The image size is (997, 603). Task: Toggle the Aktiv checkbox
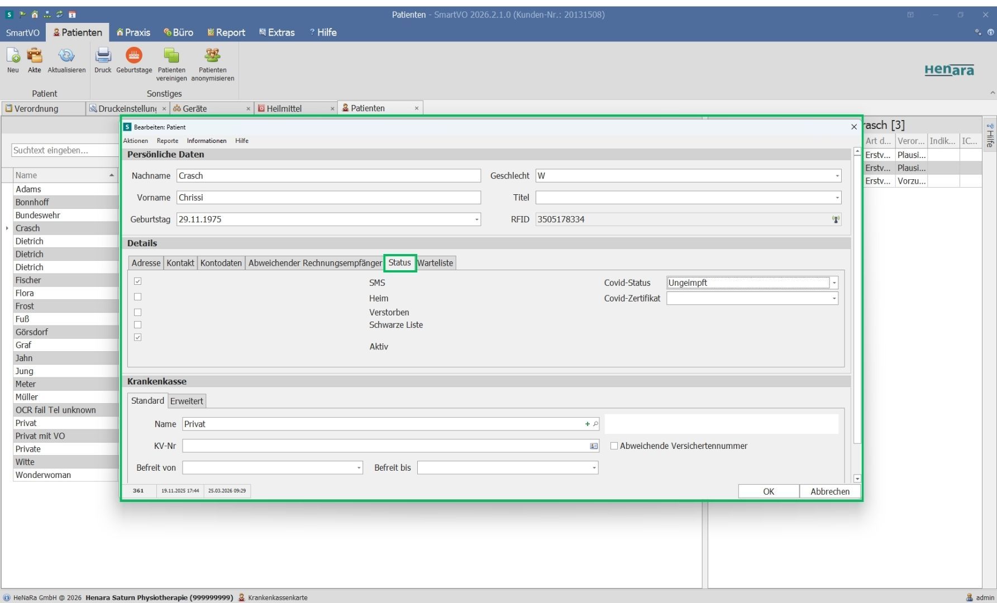point(137,337)
